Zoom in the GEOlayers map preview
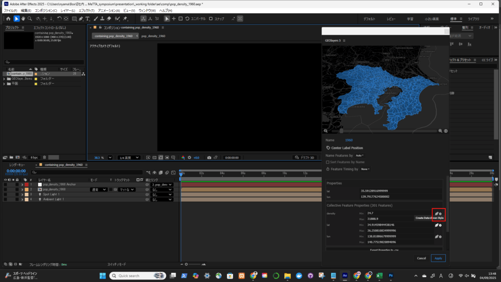Screen dimensions: 501x282 (440, 131)
